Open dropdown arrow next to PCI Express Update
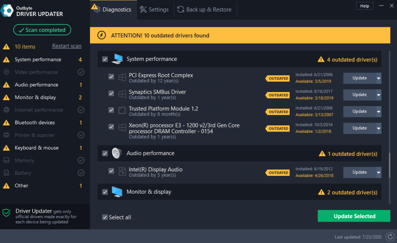The width and height of the screenshot is (397, 243). [378, 78]
